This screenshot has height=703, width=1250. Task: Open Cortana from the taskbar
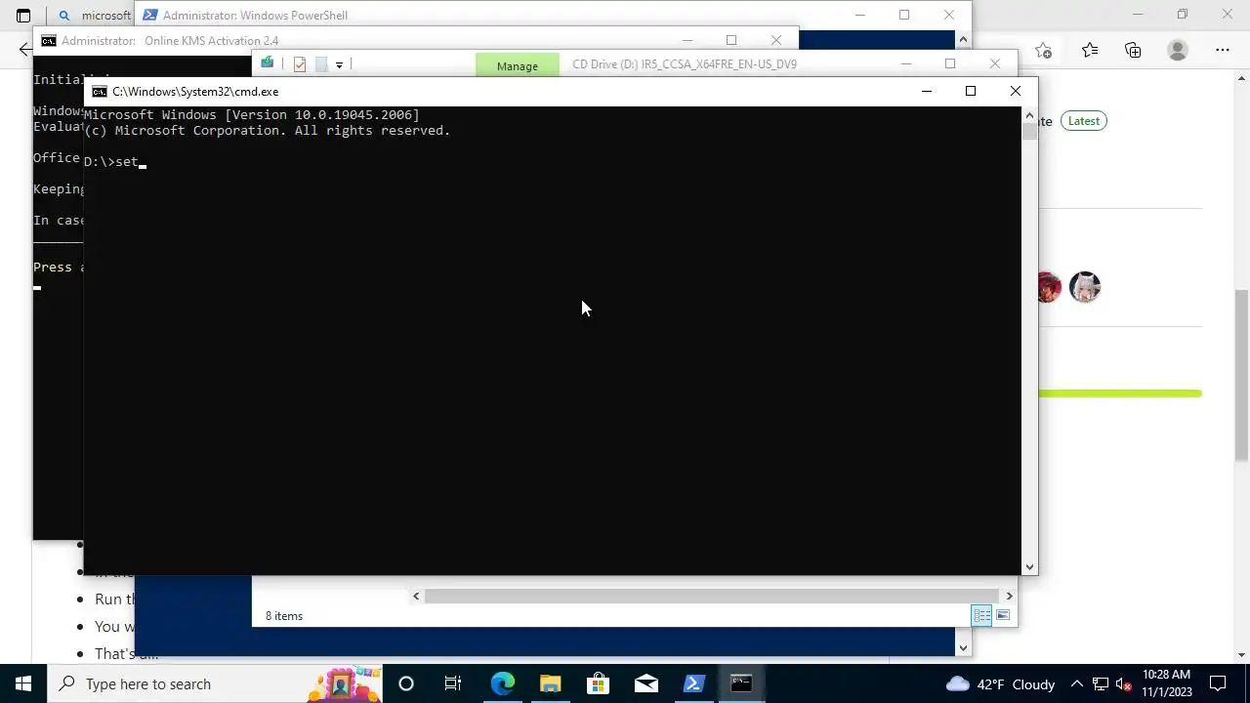(x=405, y=683)
